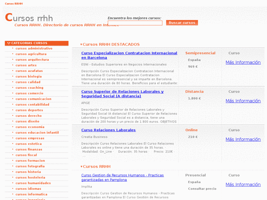Click the Cursos rrhh site logo
Screen dimensions: 267x200
point(29,18)
